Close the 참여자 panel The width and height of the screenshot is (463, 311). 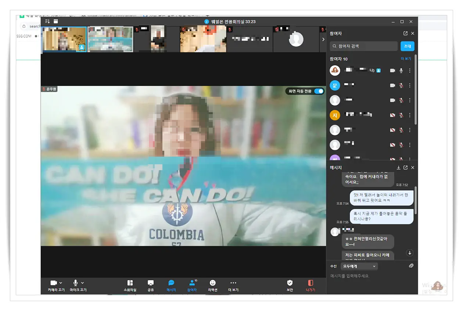(413, 33)
